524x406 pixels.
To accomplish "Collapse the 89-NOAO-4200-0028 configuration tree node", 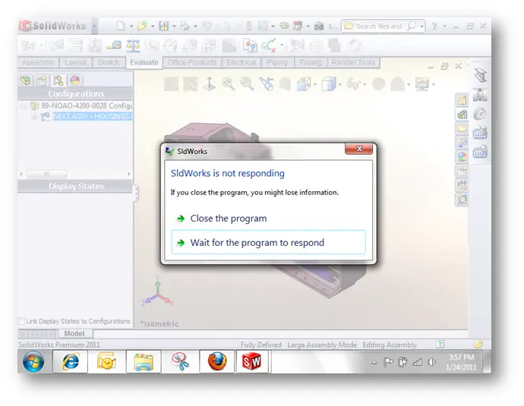I will point(23,106).
